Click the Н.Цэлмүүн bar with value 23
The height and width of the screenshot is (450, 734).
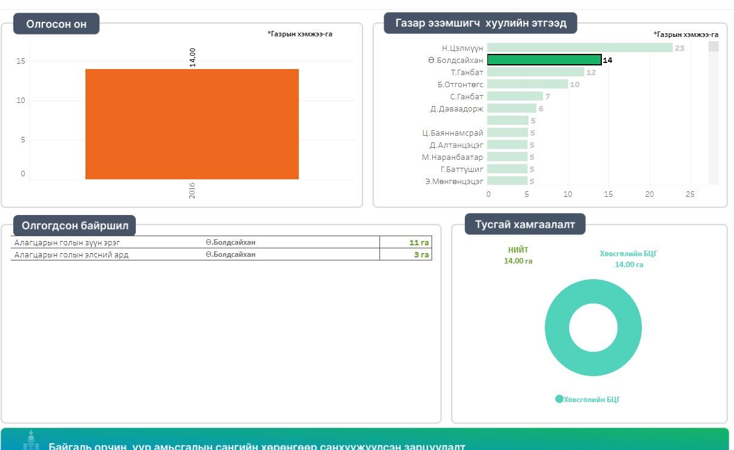(x=579, y=48)
